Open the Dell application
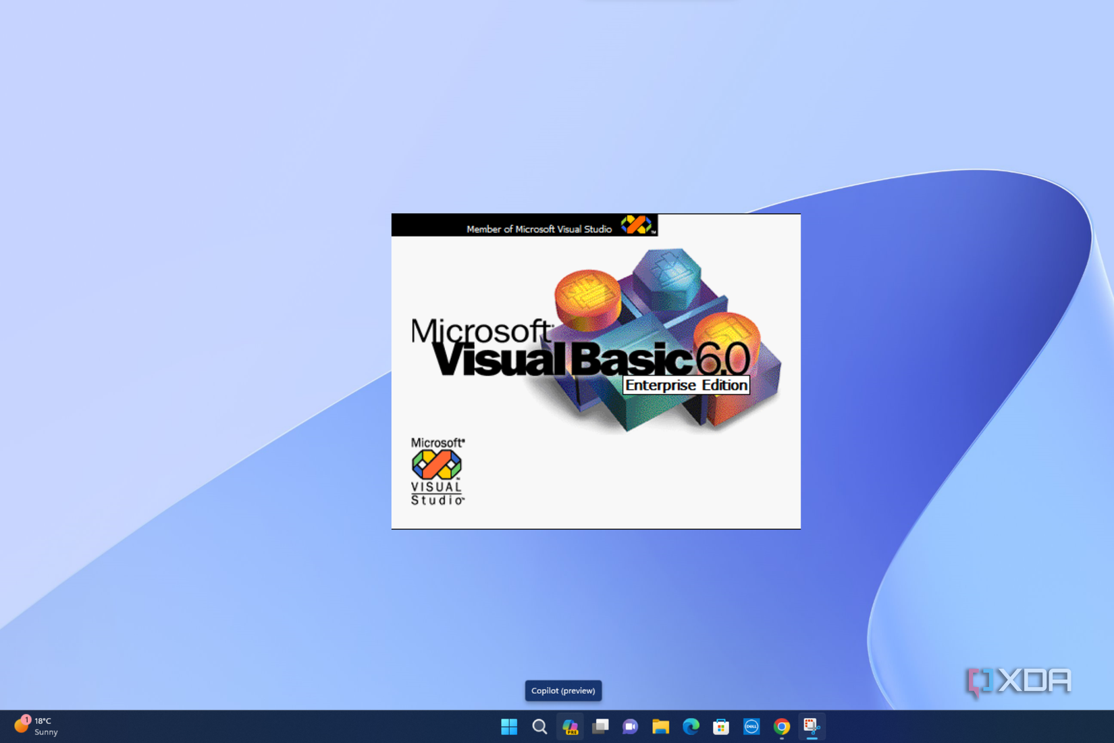This screenshot has width=1114, height=743. [x=751, y=726]
